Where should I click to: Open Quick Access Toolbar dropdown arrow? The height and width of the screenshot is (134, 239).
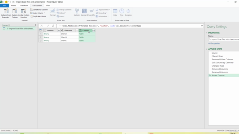[x=10, y=2]
